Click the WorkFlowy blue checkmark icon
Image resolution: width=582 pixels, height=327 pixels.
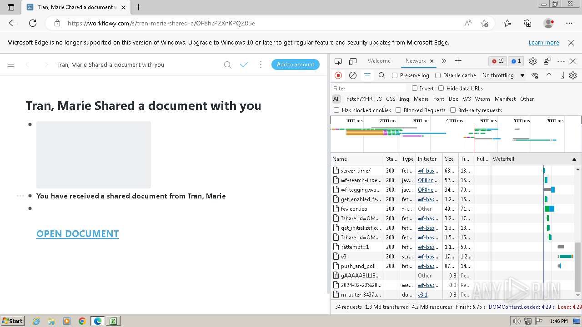[x=244, y=64]
